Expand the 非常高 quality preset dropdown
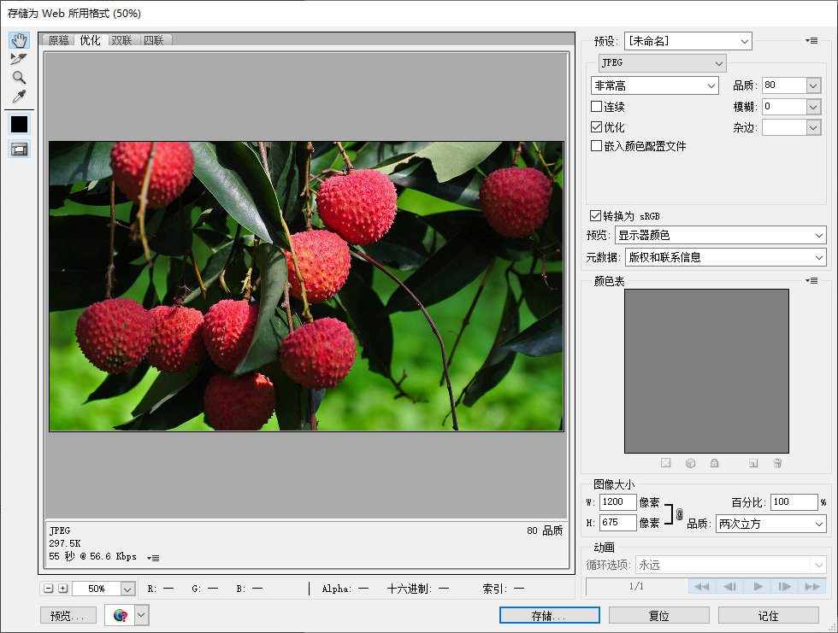 tap(655, 85)
